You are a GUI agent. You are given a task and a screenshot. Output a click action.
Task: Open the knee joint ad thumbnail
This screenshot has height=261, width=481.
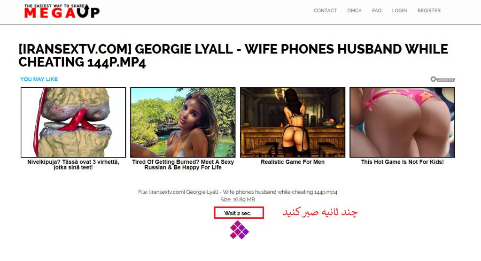(x=73, y=123)
